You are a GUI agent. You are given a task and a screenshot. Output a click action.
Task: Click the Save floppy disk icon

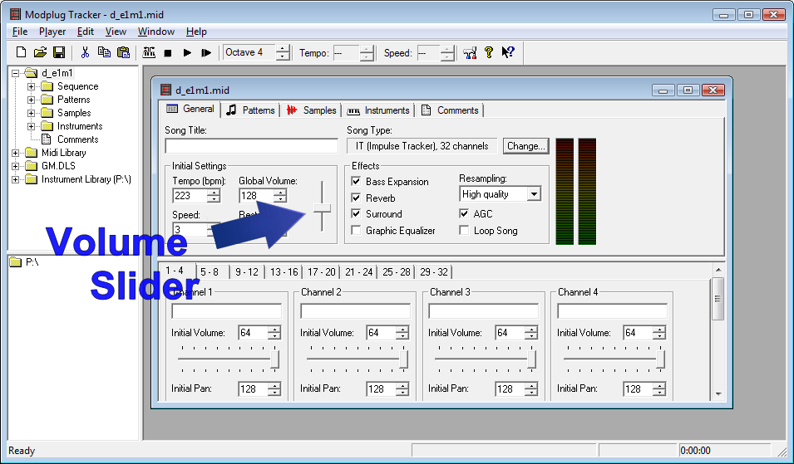coord(59,52)
